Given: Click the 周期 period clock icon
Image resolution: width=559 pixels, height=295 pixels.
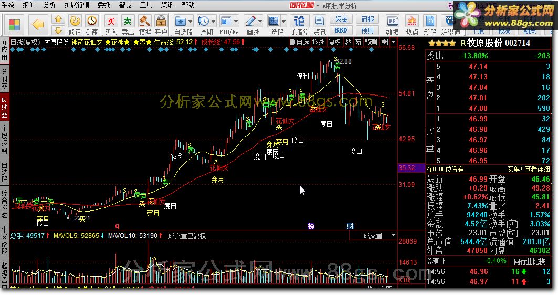Looking at the screenshot, I should click(x=204, y=22).
